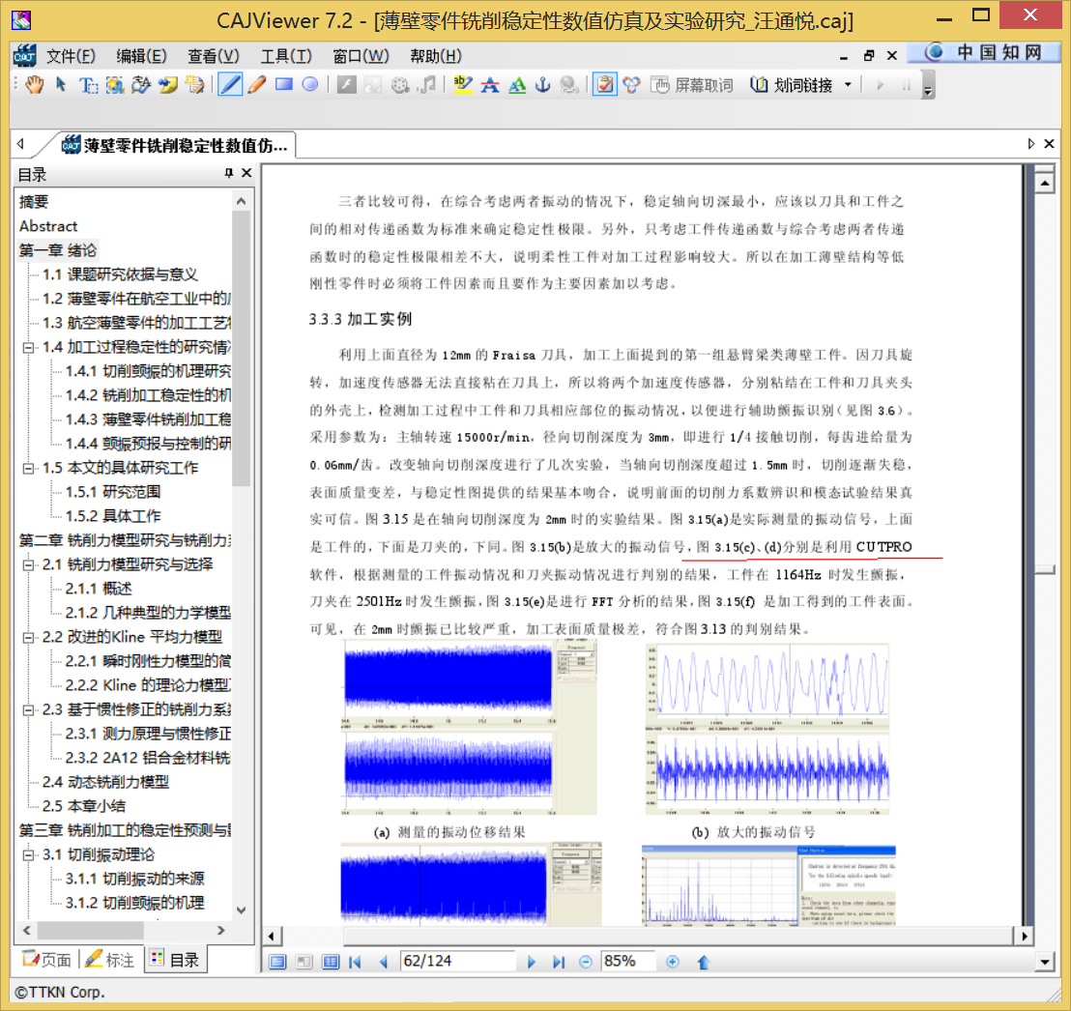The image size is (1071, 1011).
Task: Click the anchor bookmark tool
Action: click(x=543, y=85)
